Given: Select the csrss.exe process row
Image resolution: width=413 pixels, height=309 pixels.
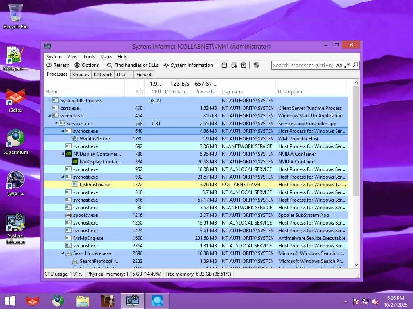Looking at the screenshot, I should pos(196,108).
